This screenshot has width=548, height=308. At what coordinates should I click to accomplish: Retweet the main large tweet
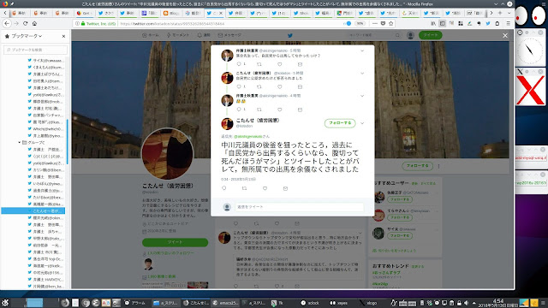[x=244, y=188]
